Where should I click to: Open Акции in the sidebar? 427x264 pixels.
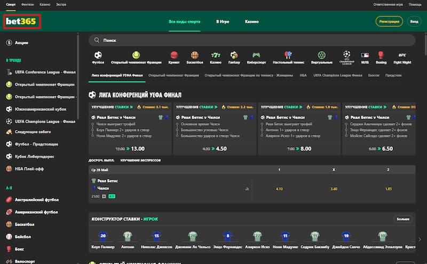(x=17, y=43)
